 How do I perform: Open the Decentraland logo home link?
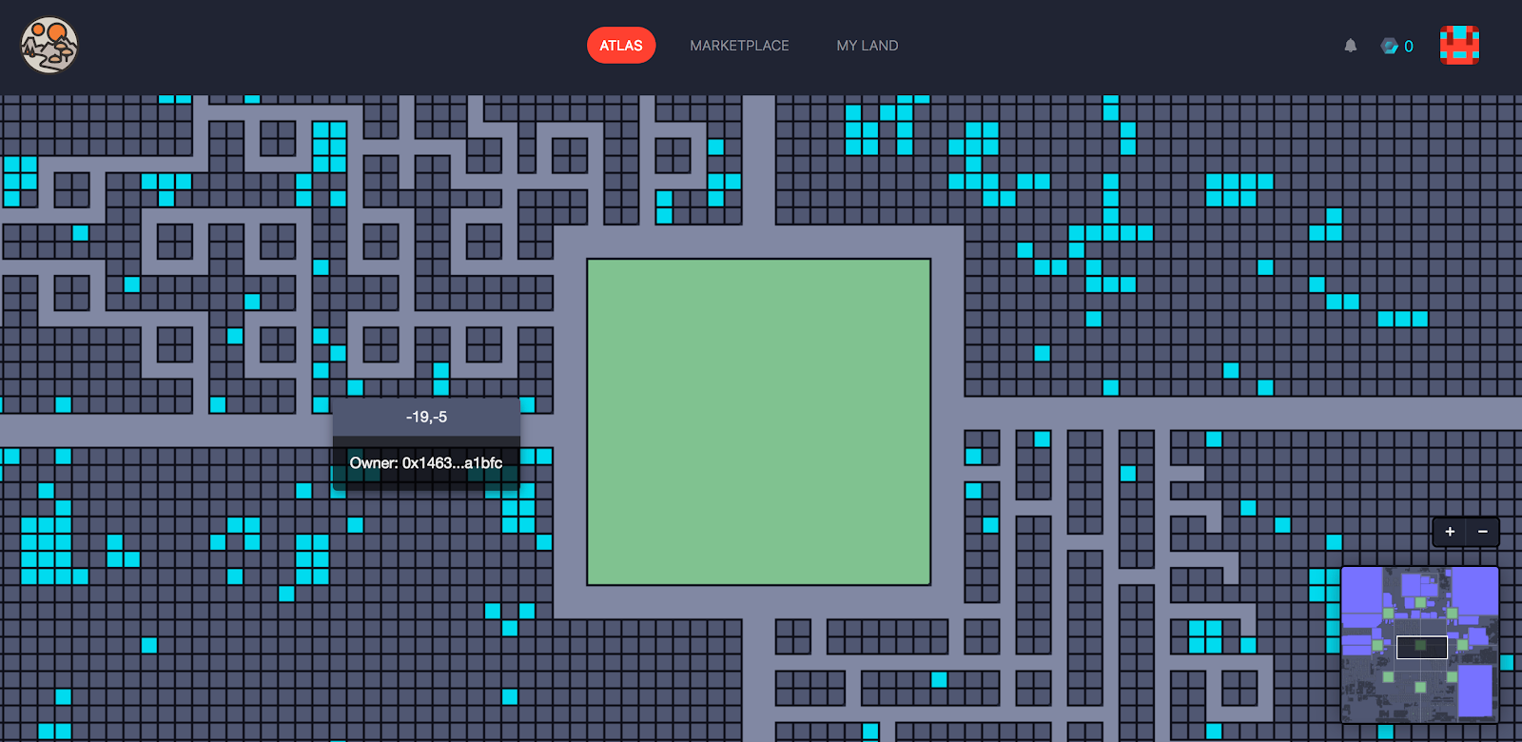click(49, 45)
